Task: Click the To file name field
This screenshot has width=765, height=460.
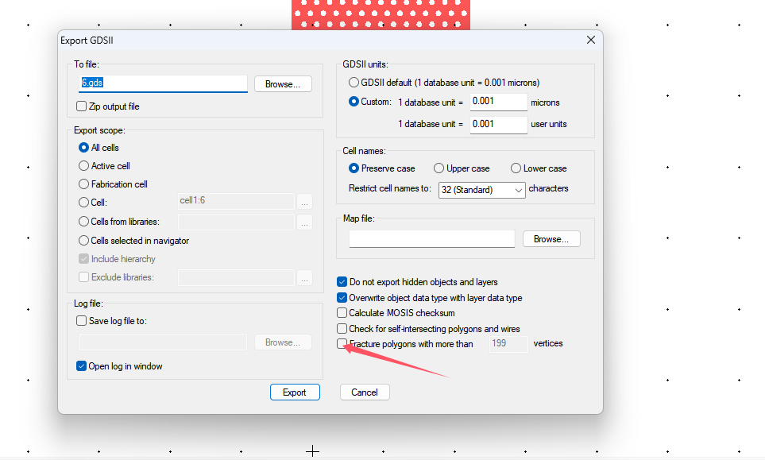Action: (163, 83)
